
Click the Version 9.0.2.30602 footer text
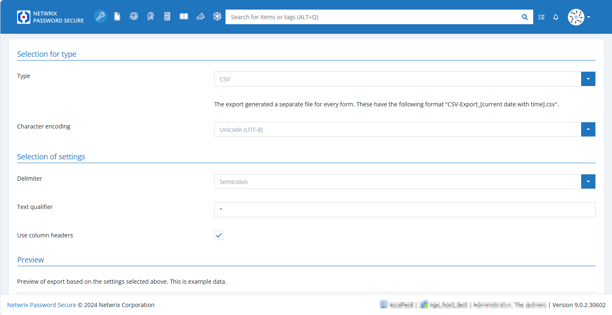click(579, 305)
